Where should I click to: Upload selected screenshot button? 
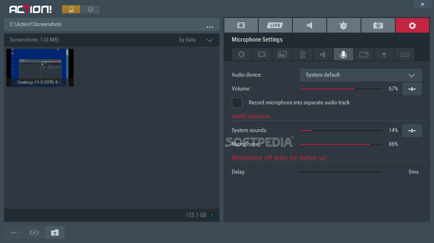point(55,232)
